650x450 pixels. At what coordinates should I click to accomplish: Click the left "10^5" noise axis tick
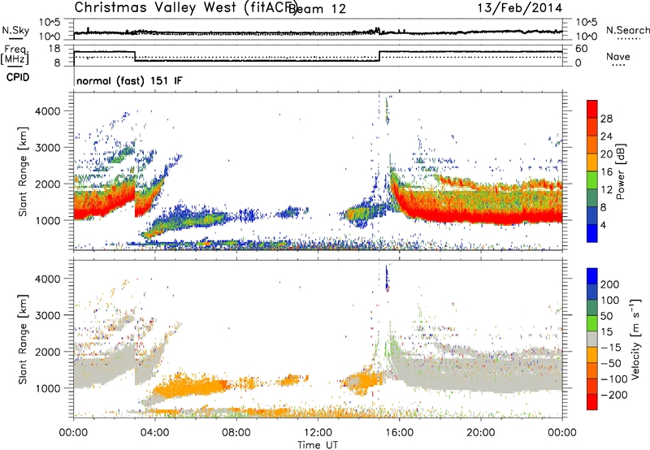coord(50,23)
